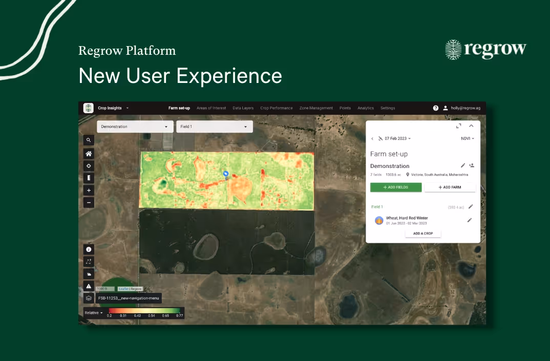Screen dimensions: 550x361
Task: Open the Relative color scale dropdown
Action: (94, 313)
